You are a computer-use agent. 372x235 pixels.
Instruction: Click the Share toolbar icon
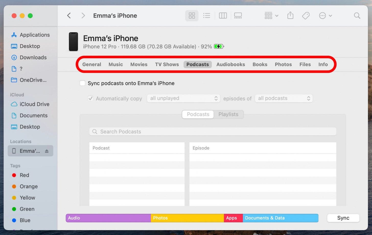290,16
